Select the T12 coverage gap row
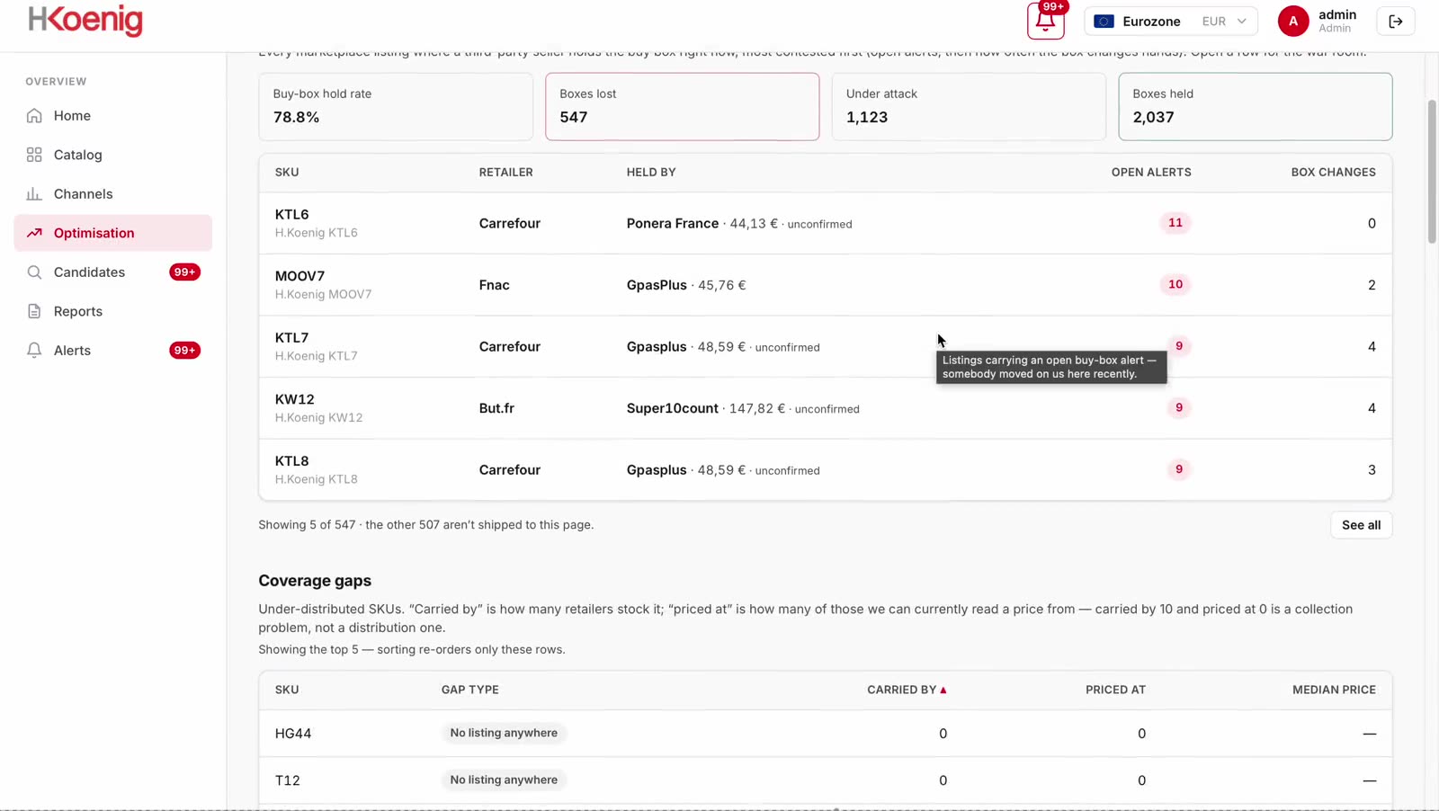The image size is (1439, 811). [x=826, y=780]
